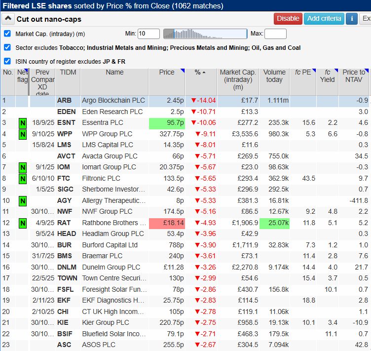This screenshot has width=371, height=351.
Task: Open Burford Capital Ltd name
Action: point(110,245)
